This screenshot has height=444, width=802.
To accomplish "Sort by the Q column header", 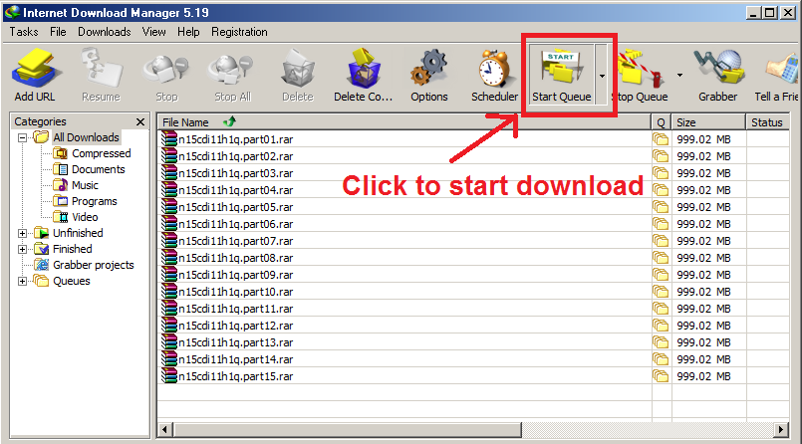I will 661,122.
